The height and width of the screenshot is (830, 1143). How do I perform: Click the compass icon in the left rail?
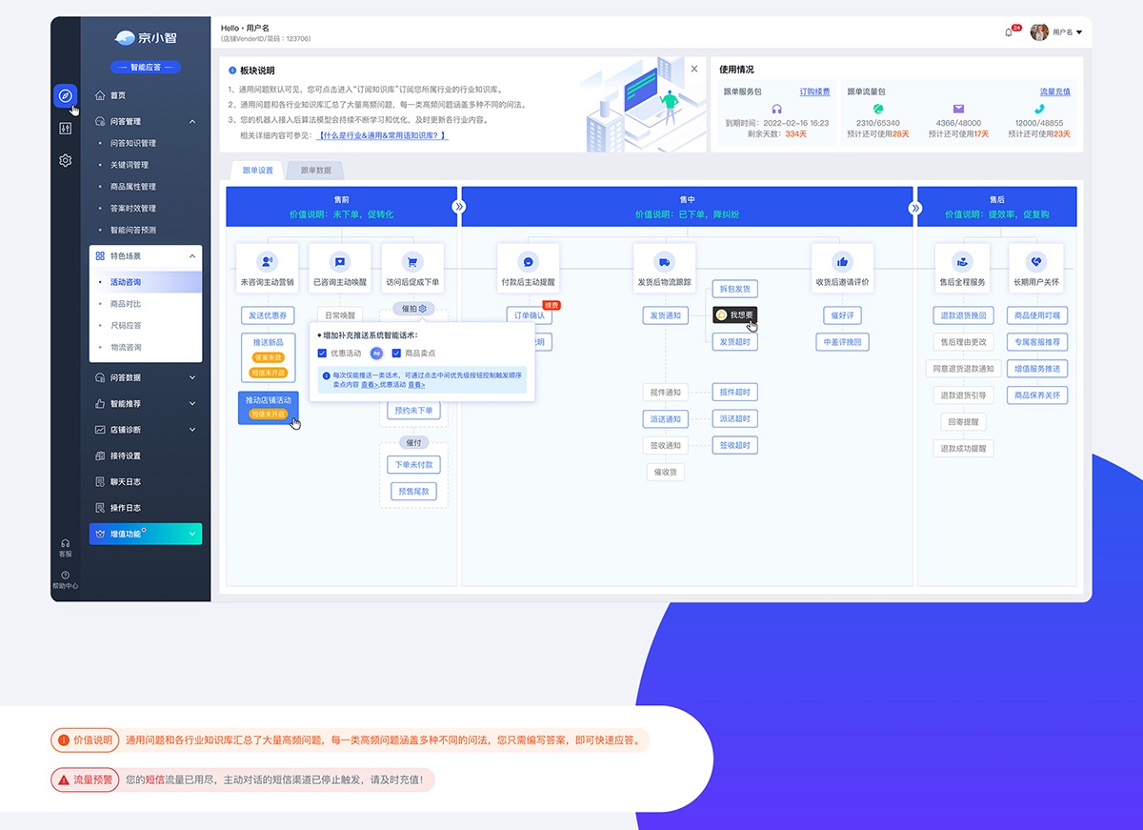pyautogui.click(x=65, y=95)
